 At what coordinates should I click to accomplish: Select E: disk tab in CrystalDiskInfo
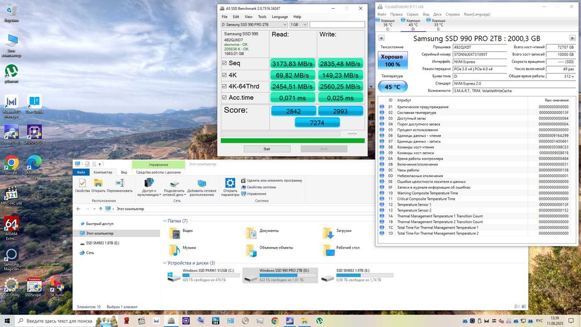point(438,24)
